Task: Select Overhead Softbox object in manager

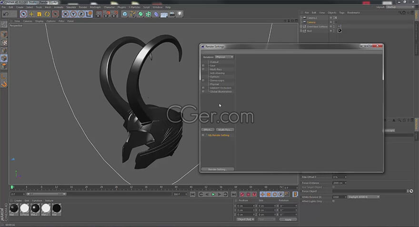Action: [x=317, y=27]
